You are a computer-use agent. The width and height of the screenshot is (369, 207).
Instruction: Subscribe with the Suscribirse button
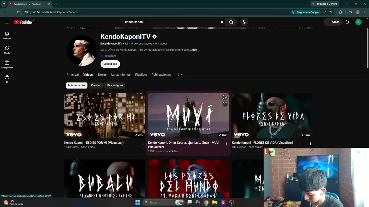pos(110,64)
